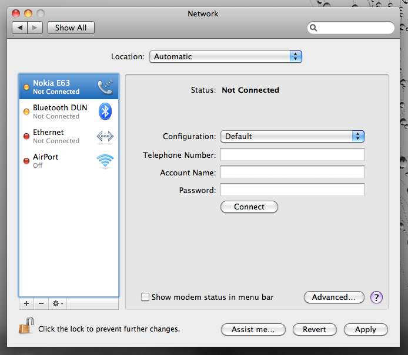Open the gear action menu

click(58, 303)
